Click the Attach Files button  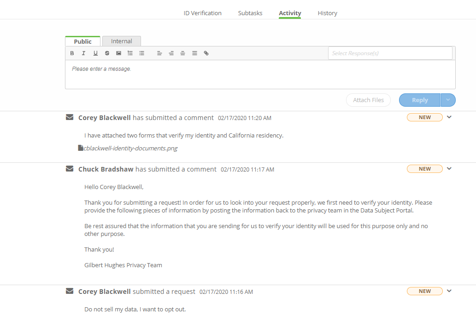(x=368, y=100)
